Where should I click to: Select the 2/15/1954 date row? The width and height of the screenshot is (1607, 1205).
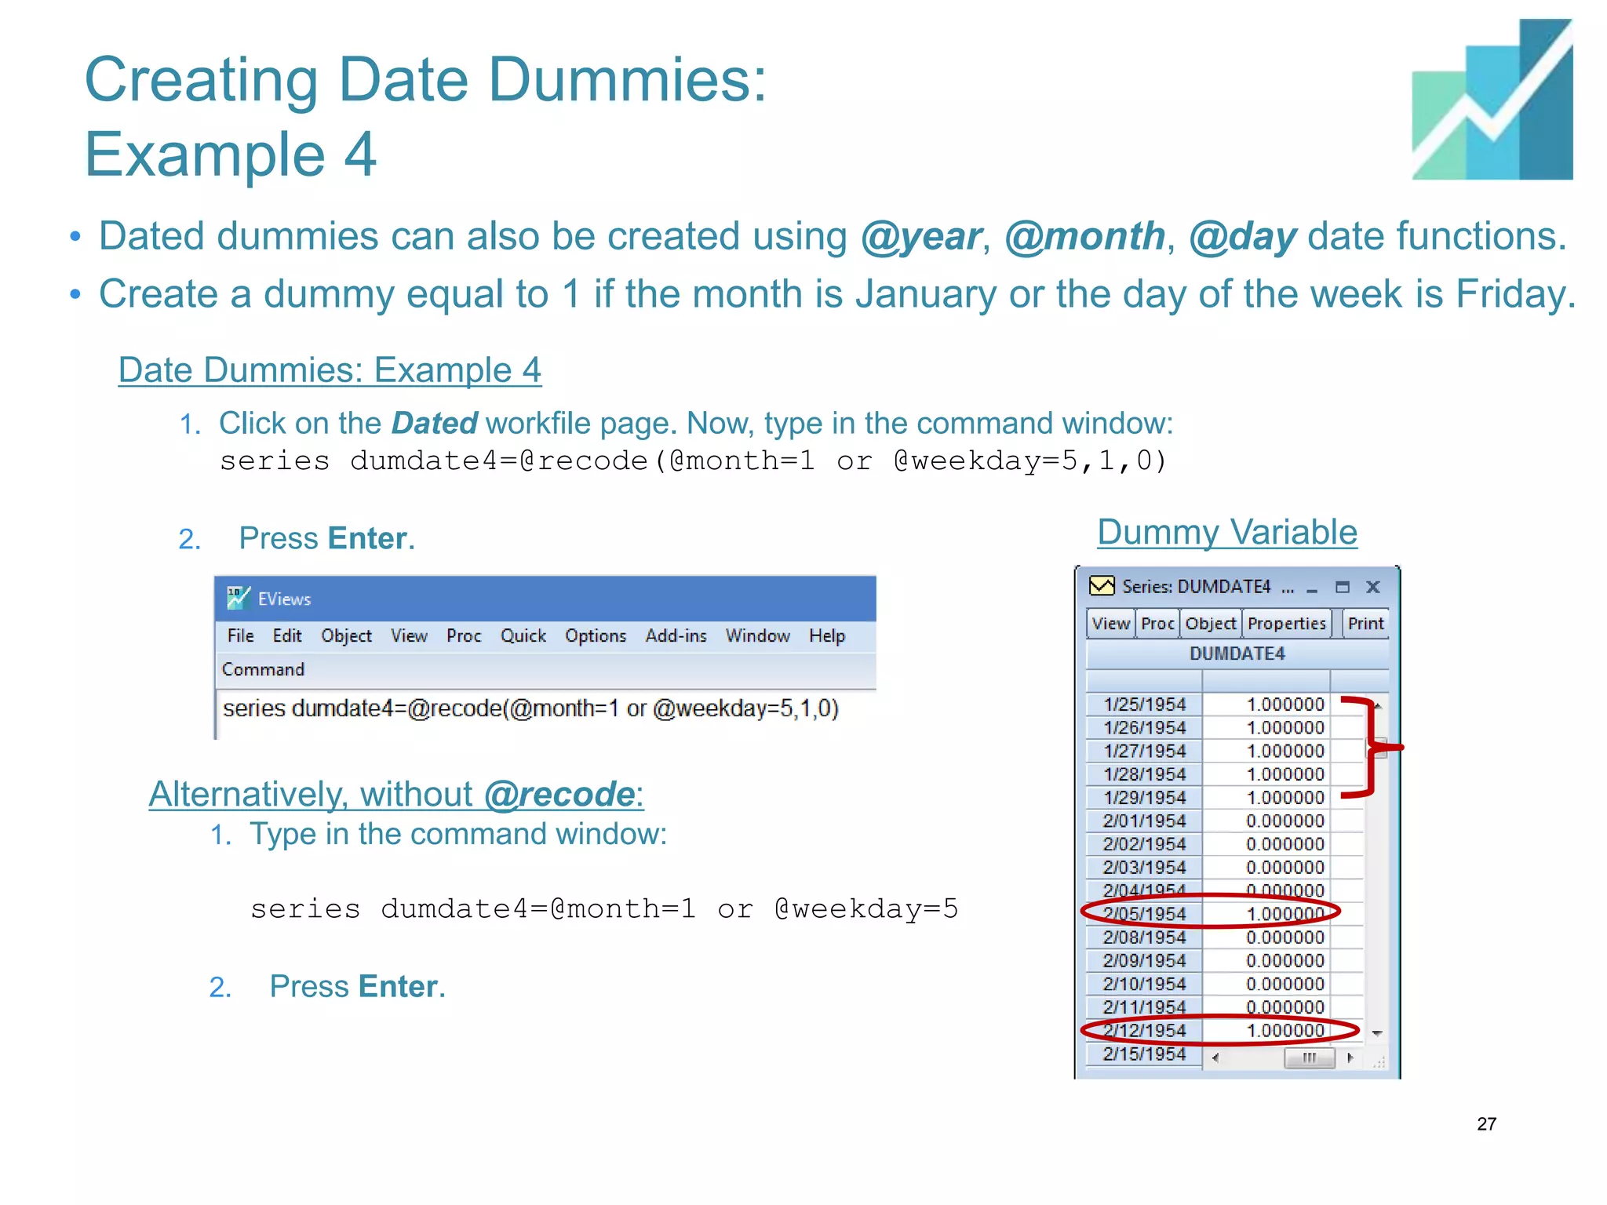coord(1144,1054)
